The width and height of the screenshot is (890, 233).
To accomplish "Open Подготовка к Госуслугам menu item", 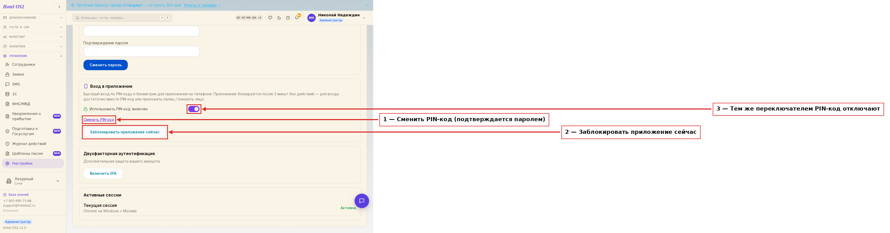I will tap(33, 132).
